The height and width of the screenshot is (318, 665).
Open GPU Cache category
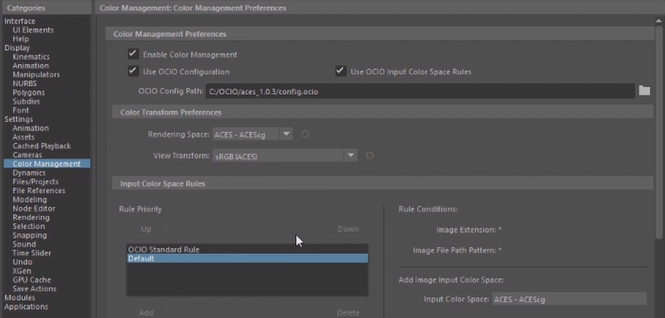tap(32, 279)
